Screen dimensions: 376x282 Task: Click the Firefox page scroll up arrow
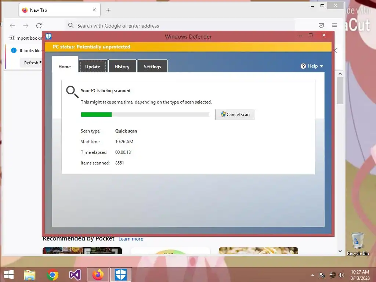coord(340,74)
